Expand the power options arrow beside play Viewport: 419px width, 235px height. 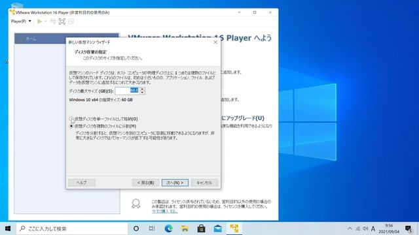[x=46, y=22]
